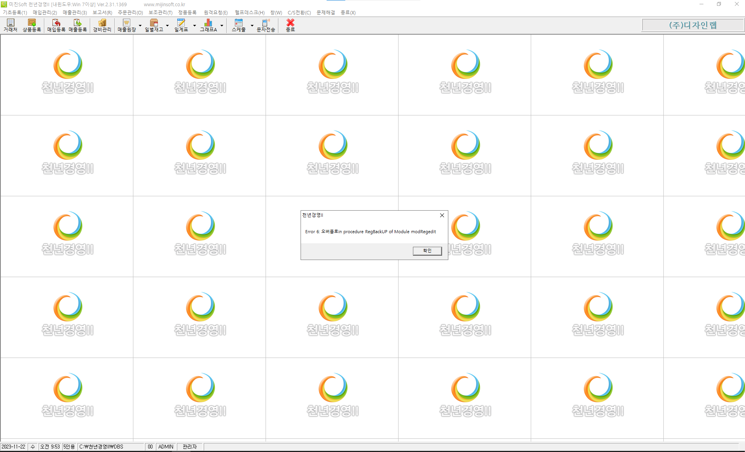The image size is (745, 452).
Task: Open 문자전송 SMS sending
Action: point(266,25)
